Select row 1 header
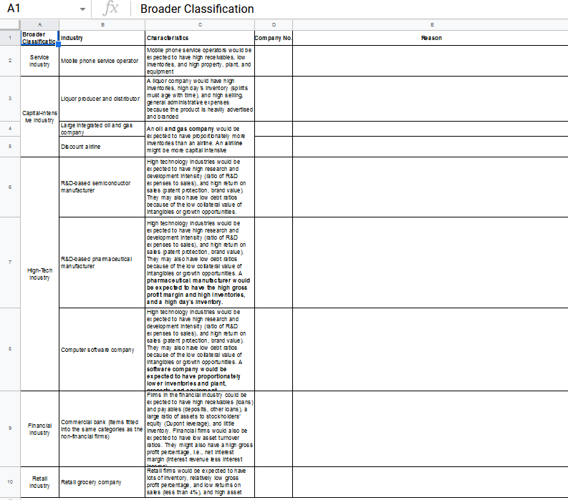This screenshot has height=500, width=568. (x=10, y=38)
